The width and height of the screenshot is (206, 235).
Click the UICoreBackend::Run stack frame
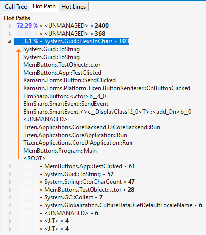tap(92, 127)
